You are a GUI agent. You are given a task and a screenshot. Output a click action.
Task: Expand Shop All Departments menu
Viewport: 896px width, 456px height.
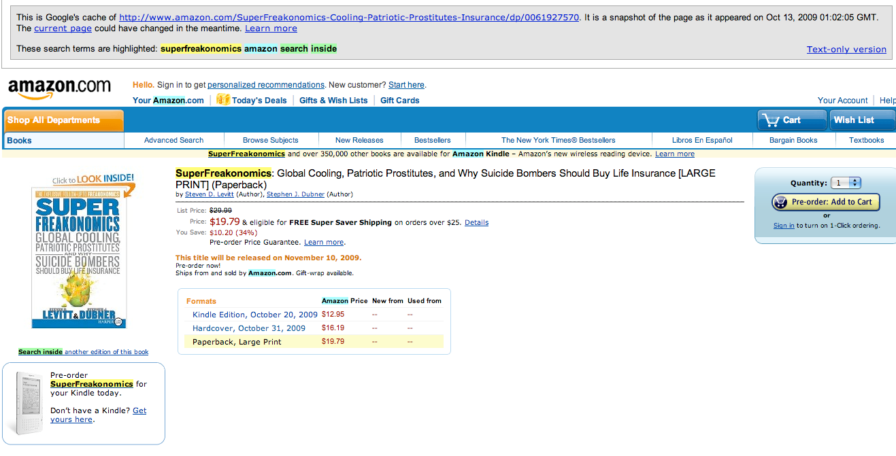63,120
